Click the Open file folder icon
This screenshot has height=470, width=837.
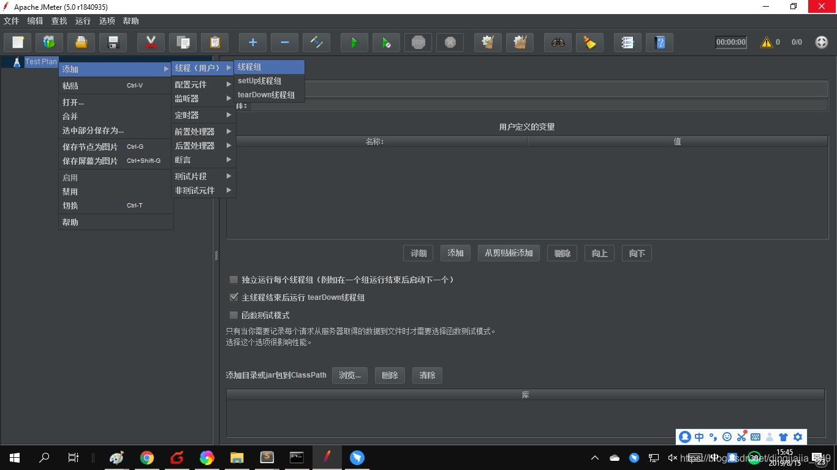point(81,42)
